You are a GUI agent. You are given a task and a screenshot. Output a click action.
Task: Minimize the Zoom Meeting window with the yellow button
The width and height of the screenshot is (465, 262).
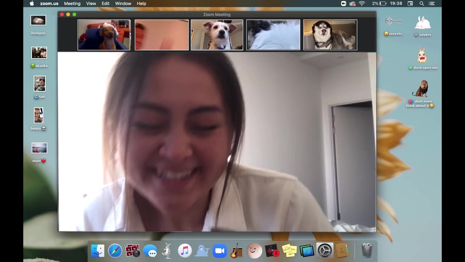pyautogui.click(x=68, y=15)
